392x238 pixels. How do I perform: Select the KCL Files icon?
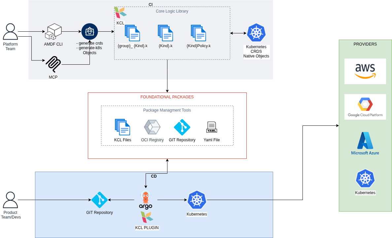[x=123, y=127]
